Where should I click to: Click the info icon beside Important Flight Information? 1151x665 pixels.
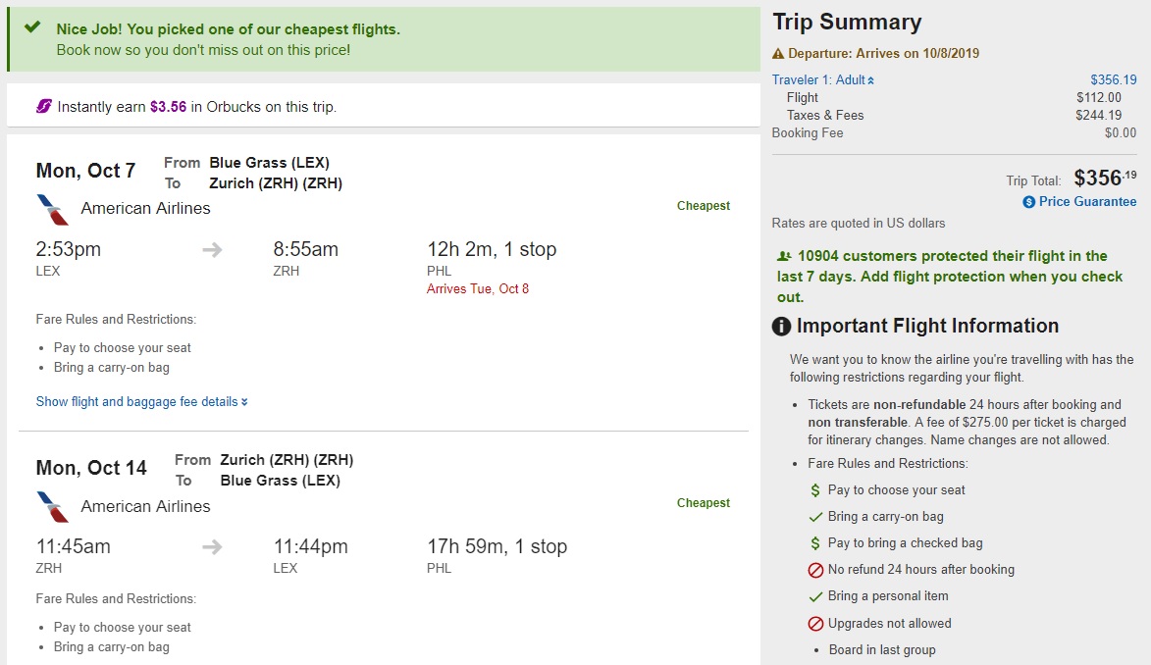tap(782, 327)
